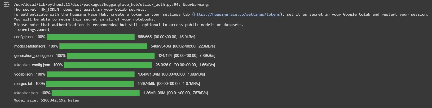Click the vocab.json file label

[x=24, y=75]
